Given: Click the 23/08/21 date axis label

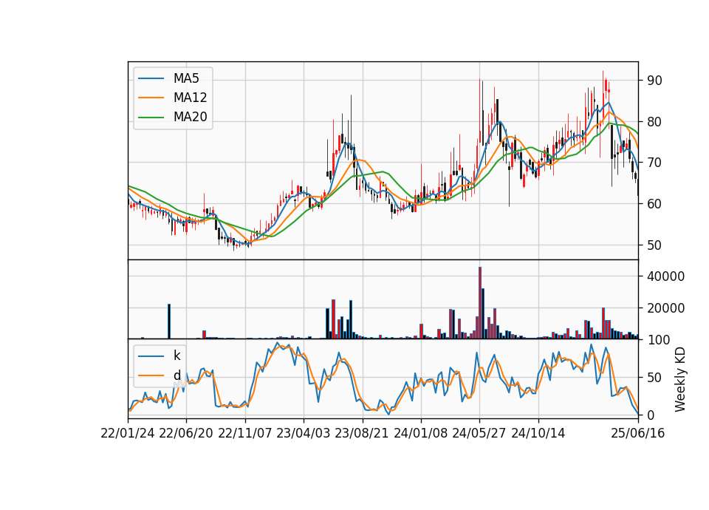Looking at the screenshot, I should [362, 434].
